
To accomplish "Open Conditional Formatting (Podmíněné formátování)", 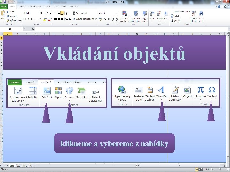I will 125,16.
